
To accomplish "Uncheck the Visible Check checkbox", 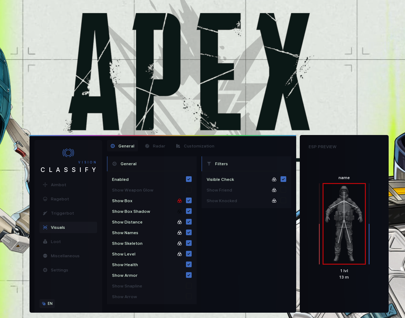I will click(x=283, y=179).
